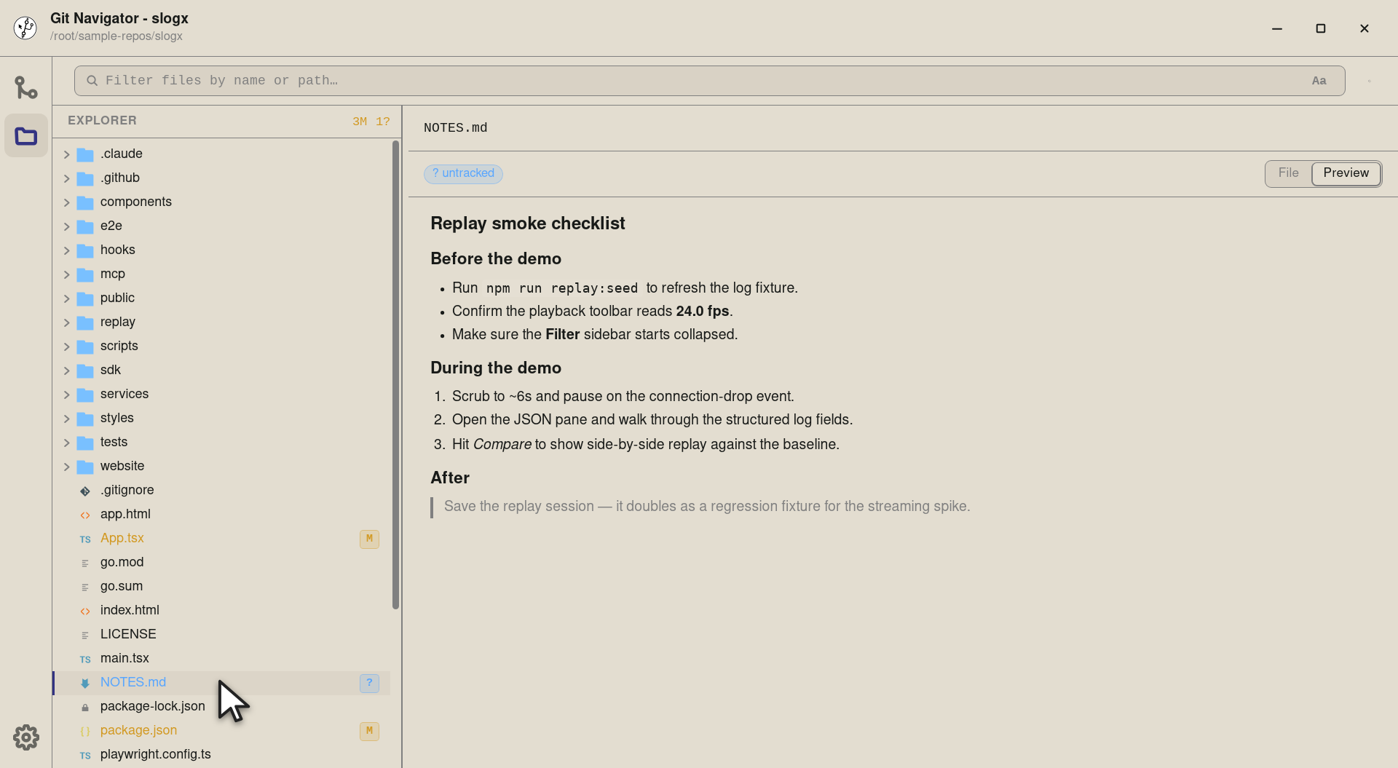This screenshot has width=1398, height=768.
Task: Click 'npm run replay:seed' code text
Action: pos(561,288)
